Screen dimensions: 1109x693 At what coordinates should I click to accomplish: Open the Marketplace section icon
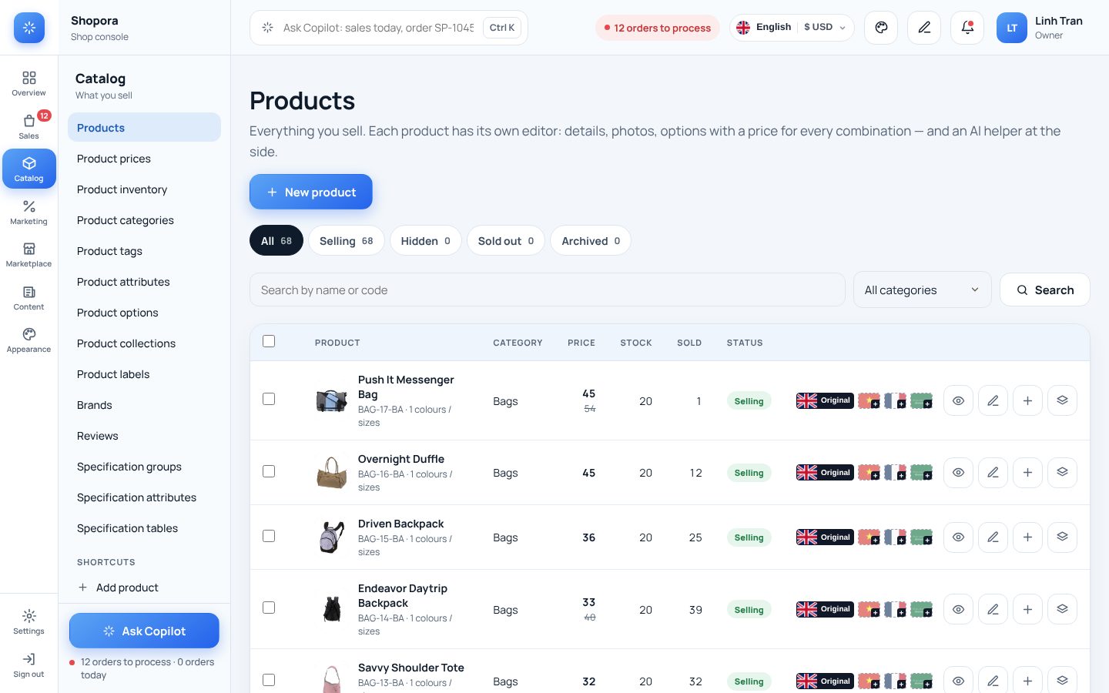coord(28,254)
